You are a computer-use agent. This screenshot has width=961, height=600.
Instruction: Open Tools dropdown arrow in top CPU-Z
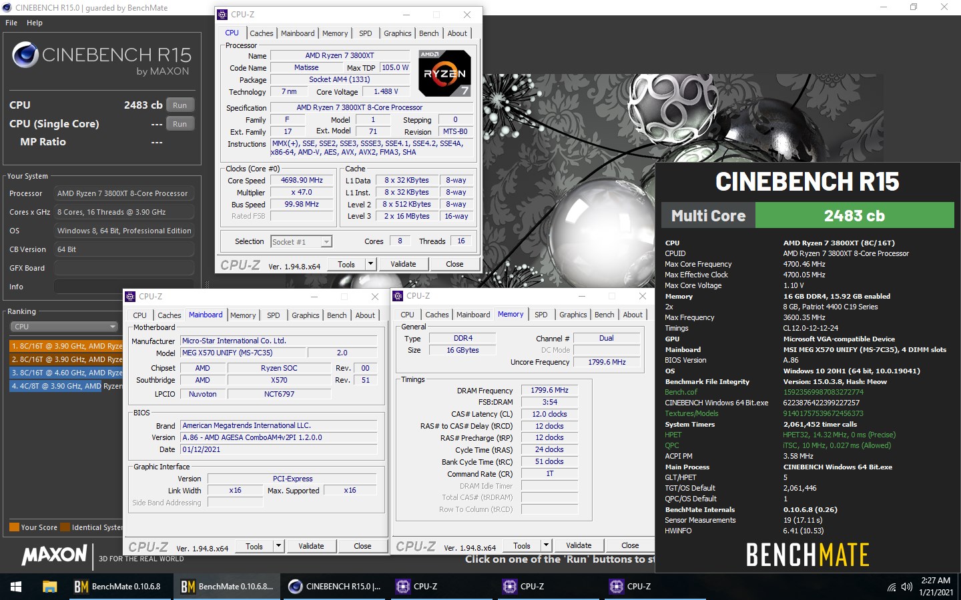[x=370, y=264]
